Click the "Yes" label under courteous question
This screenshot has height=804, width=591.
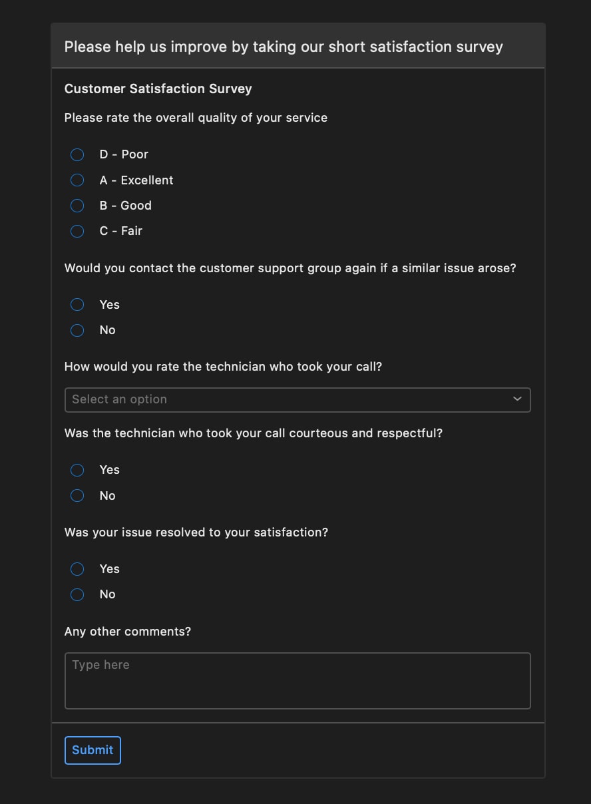click(x=109, y=470)
